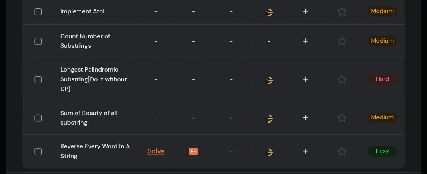This screenshot has width=427, height=174.
Task: Click the Hard difficulty badge
Action: [382, 79]
